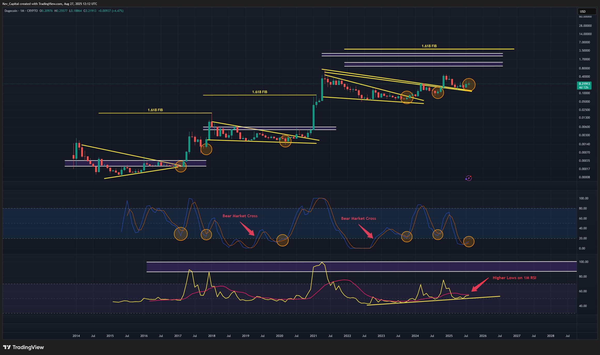Select the purple RSI overbought zone rectangle

362,267
